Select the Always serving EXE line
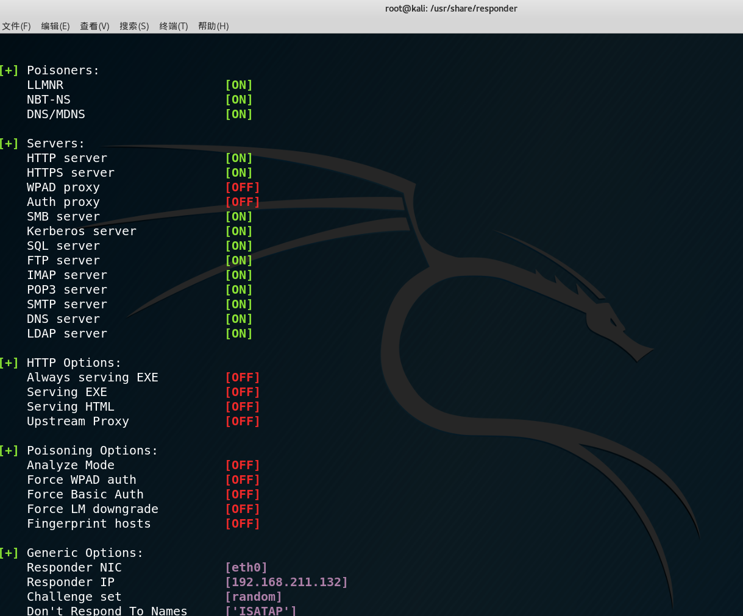 click(93, 378)
